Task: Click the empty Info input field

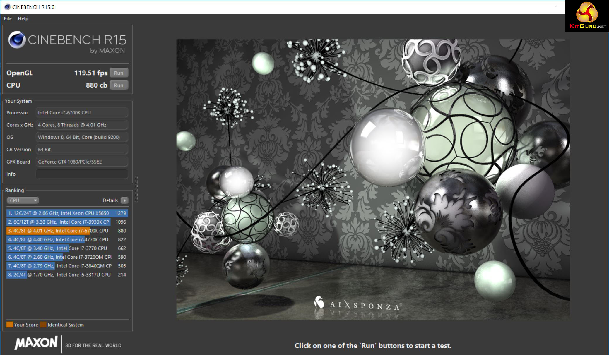Action: point(82,174)
